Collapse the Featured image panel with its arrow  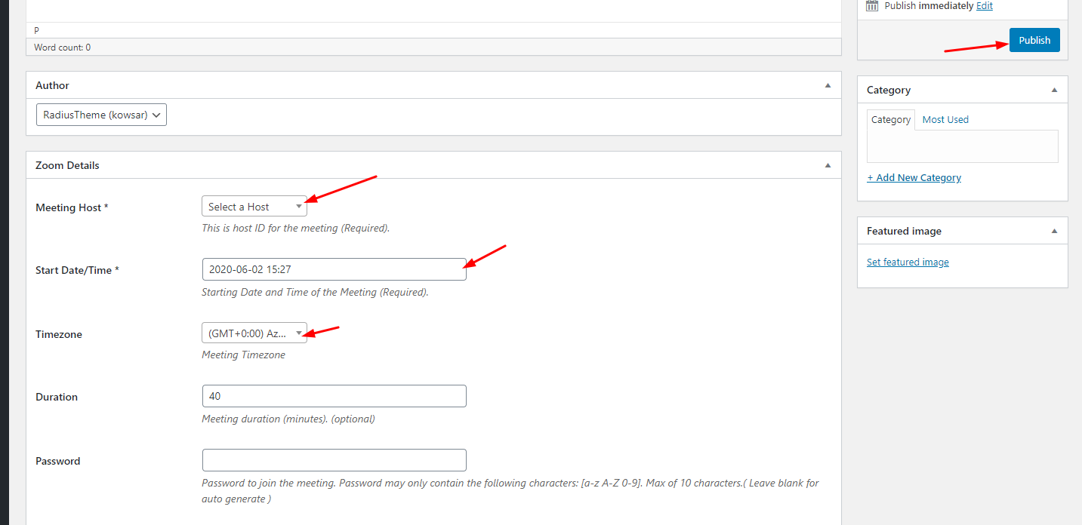(1054, 231)
